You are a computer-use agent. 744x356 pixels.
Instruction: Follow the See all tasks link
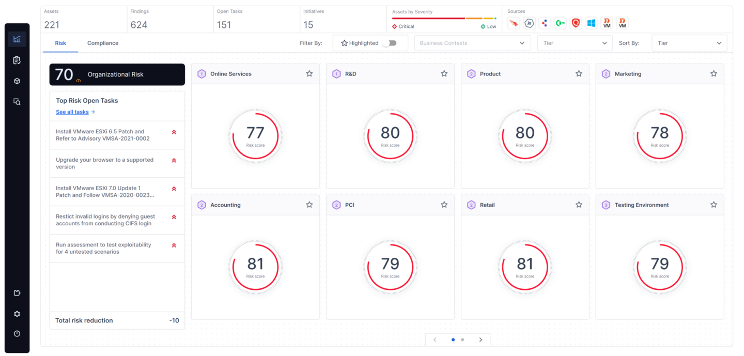pos(75,112)
